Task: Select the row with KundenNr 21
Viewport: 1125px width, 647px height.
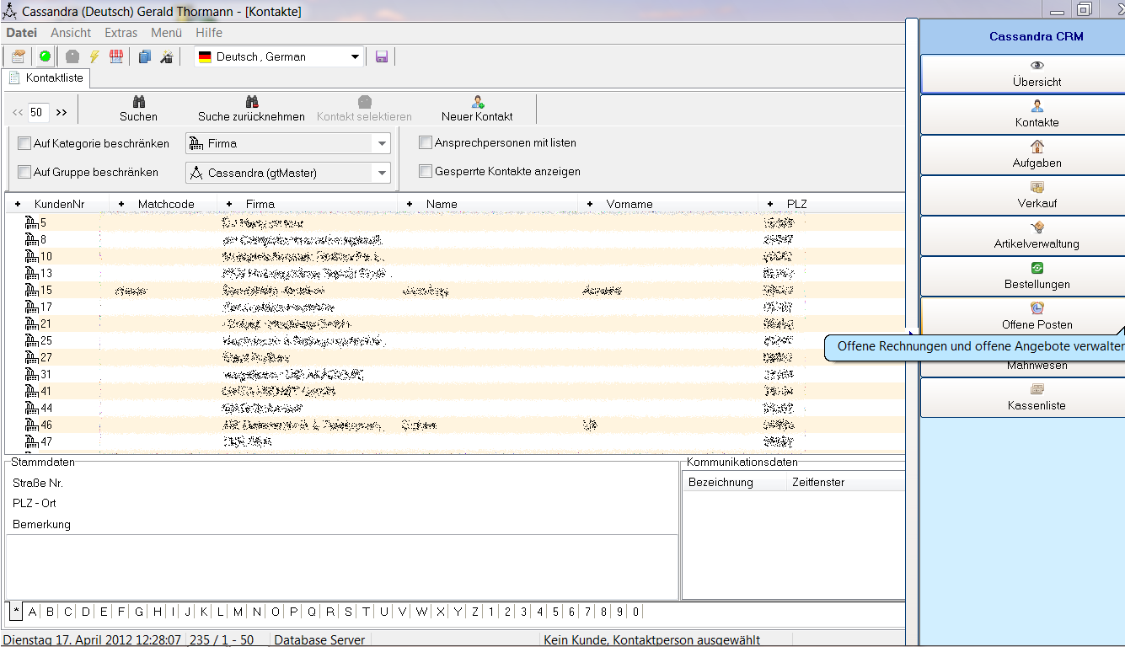Action: [x=455, y=324]
